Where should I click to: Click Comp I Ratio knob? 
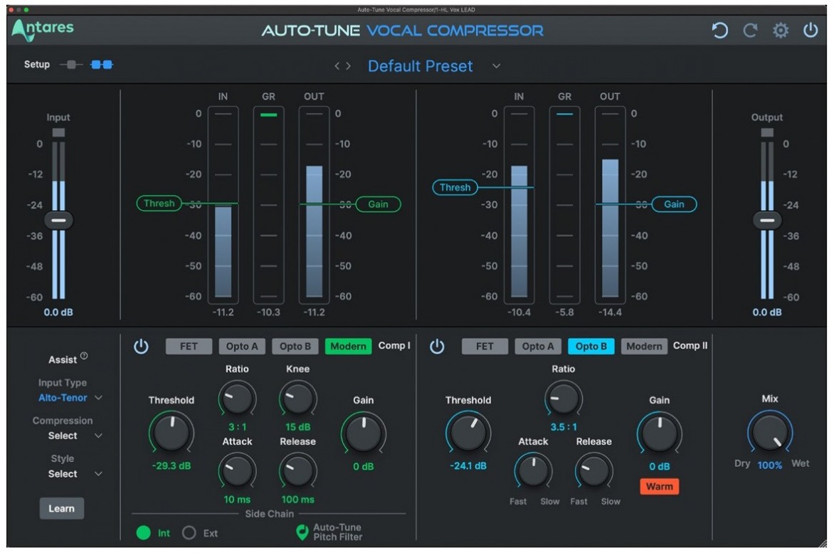(237, 399)
